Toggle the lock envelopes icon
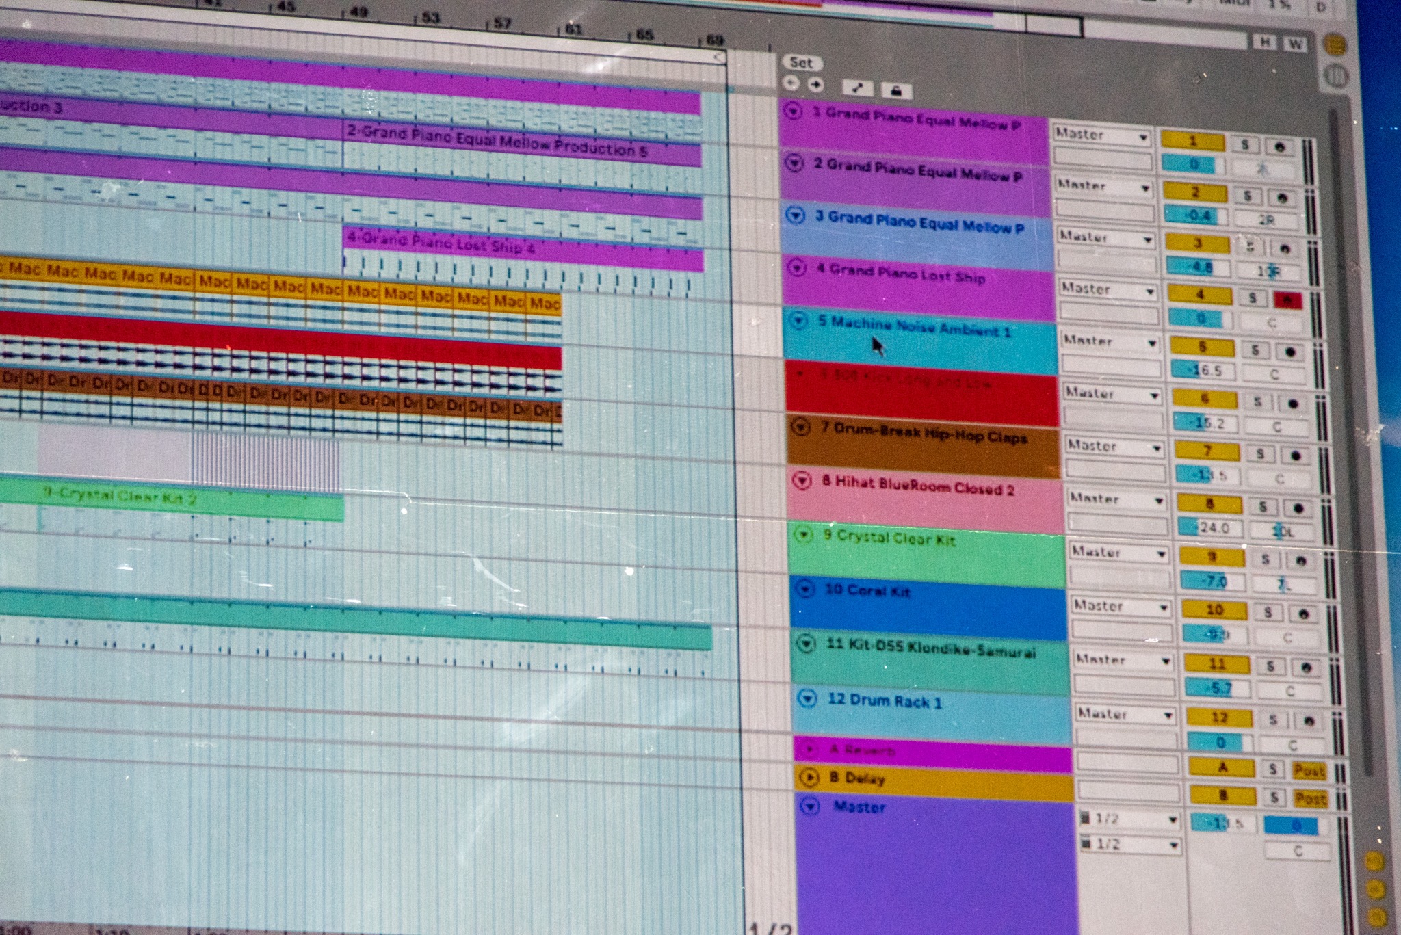Screen dimensions: 1401x935 896,90
